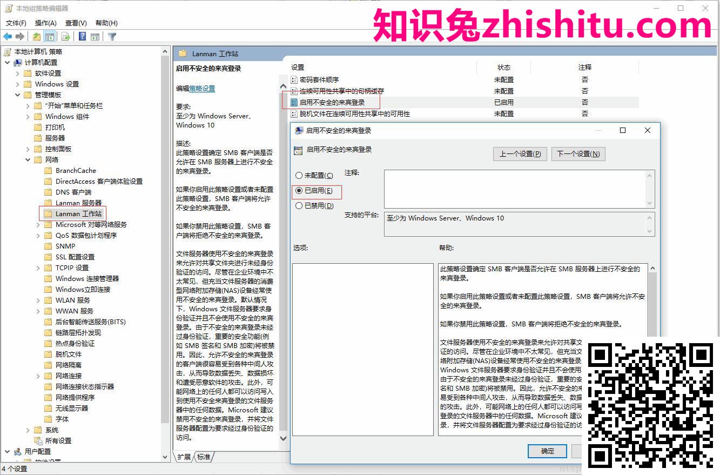Expand the WLAN 服务 tree node
720x475 pixels.
tap(38, 300)
